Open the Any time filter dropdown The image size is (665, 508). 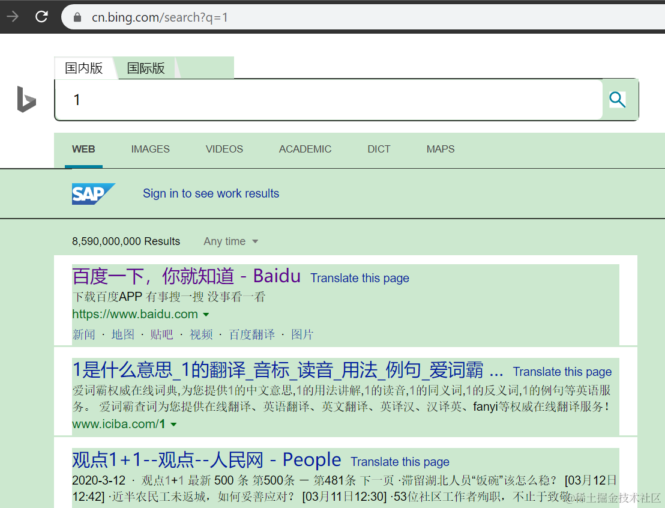[230, 241]
